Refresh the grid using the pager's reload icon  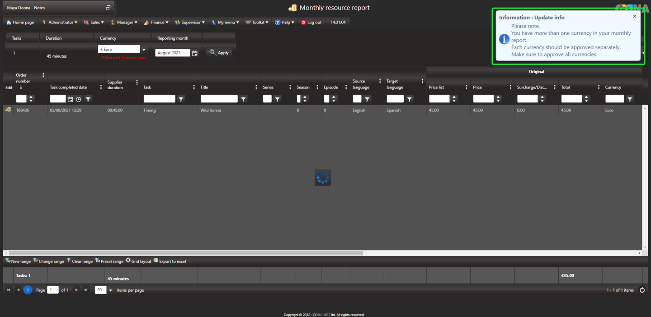pos(642,290)
